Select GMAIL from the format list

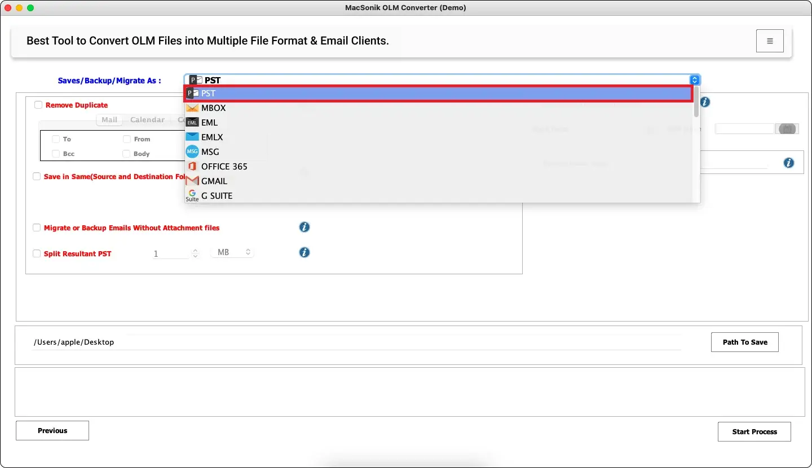pos(439,181)
